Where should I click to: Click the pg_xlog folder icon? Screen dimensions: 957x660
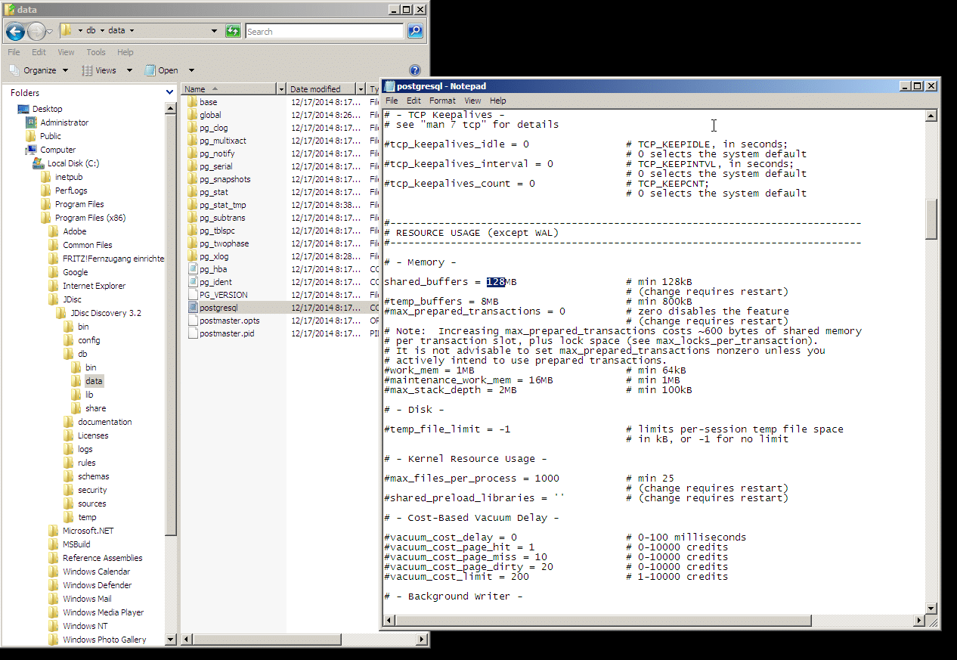click(x=194, y=256)
